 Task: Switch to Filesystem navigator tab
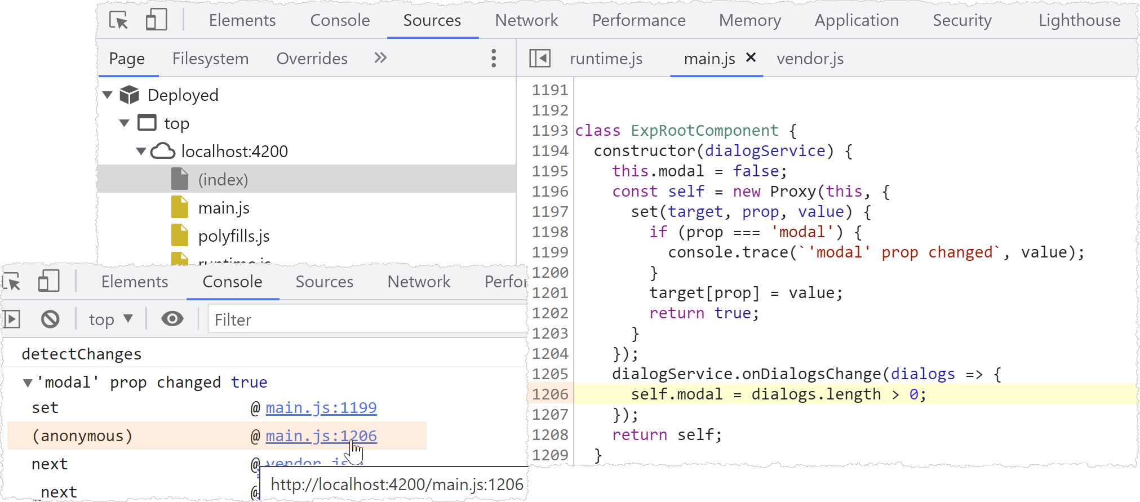click(210, 59)
